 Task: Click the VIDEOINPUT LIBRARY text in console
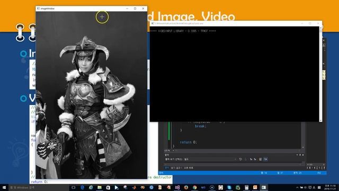183,31
